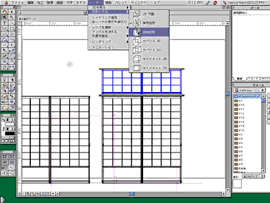The width and height of the screenshot is (270, 203).
Task: Click the horizontal scrollbar thumb of drawing
Action: pyautogui.click(x=132, y=194)
